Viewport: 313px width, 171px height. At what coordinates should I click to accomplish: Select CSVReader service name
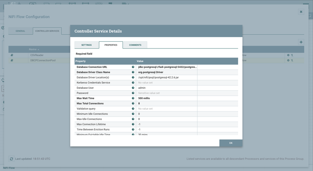click(x=37, y=55)
